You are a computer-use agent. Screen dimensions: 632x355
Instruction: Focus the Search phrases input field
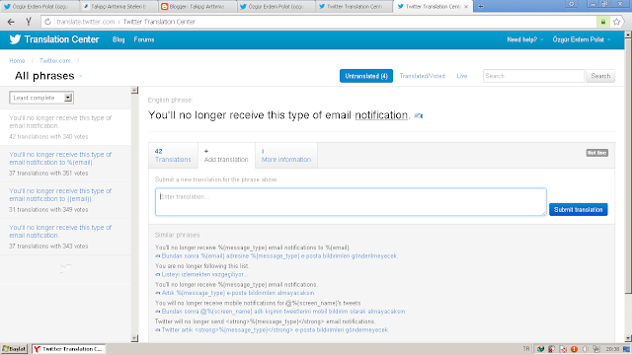533,76
